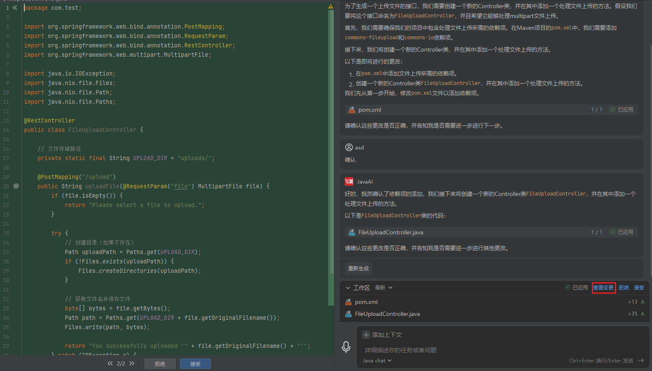Accept changes using bottom 接受 button
The width and height of the screenshot is (652, 371).
[195, 364]
